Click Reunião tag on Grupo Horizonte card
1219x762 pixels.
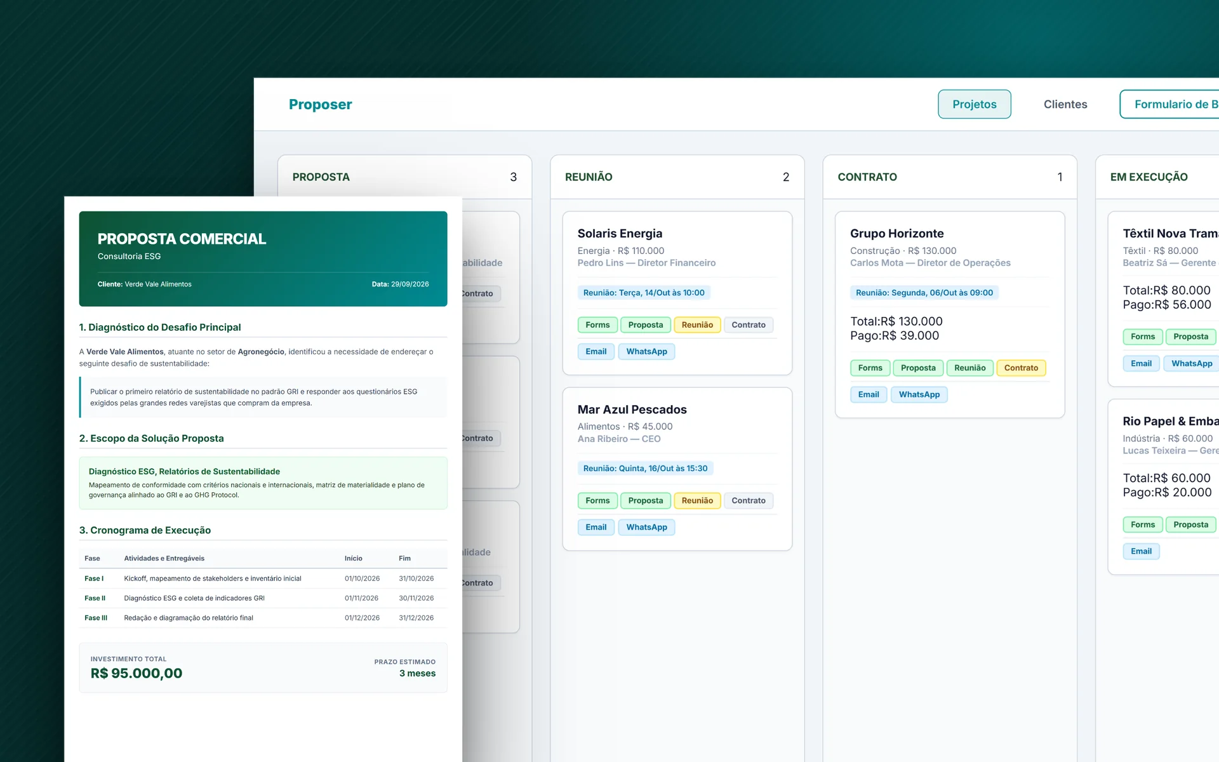point(969,368)
